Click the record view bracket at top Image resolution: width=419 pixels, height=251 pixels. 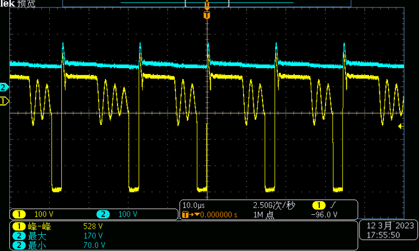[x=207, y=3]
